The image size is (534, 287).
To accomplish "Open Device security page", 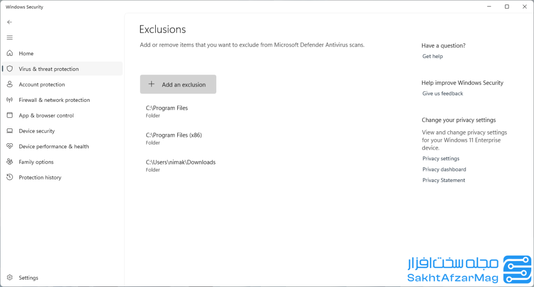I will point(62,131).
